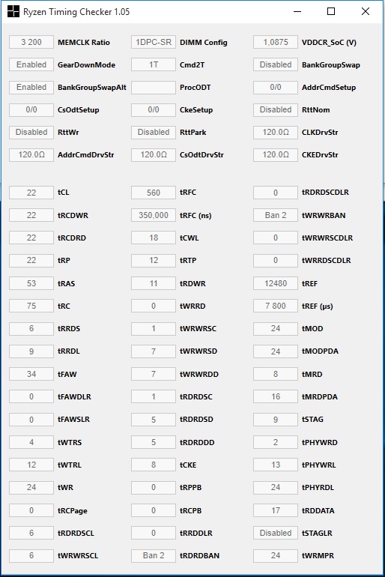Click the tRDWR value box
The width and height of the screenshot is (385, 577).
154,283
